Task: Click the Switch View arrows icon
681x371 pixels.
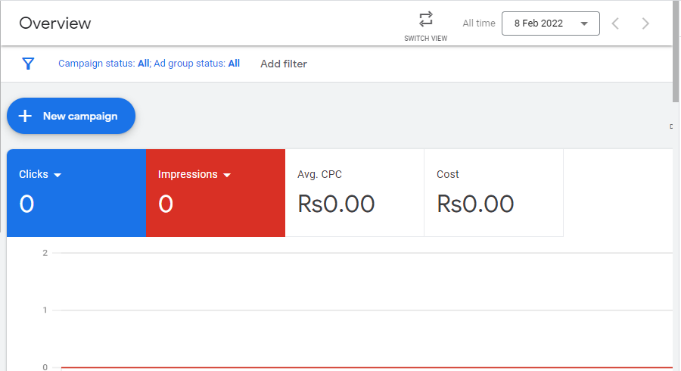Action: (426, 20)
